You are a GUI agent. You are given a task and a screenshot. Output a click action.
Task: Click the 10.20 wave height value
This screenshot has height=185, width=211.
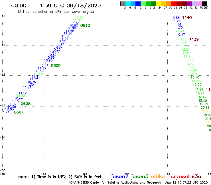click(56, 50)
